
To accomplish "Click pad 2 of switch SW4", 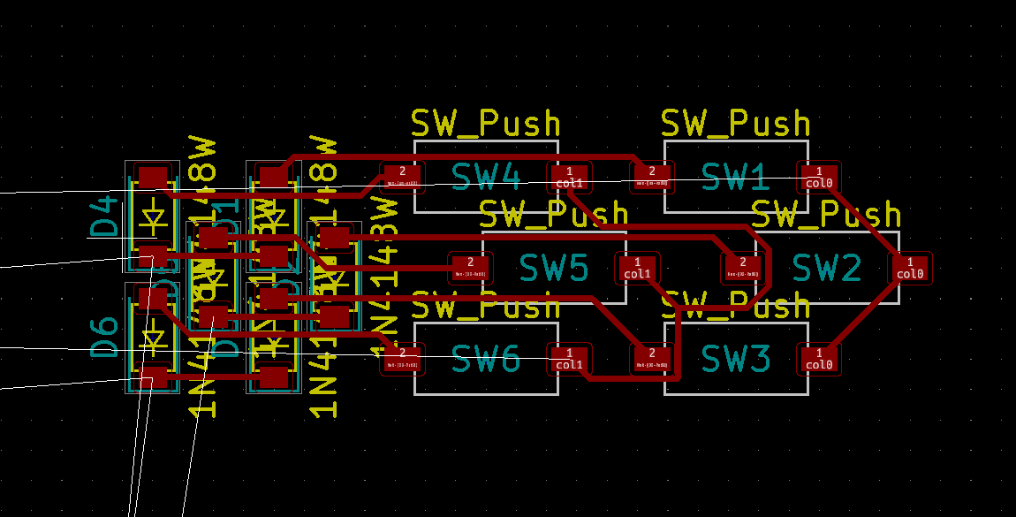I will tap(403, 177).
